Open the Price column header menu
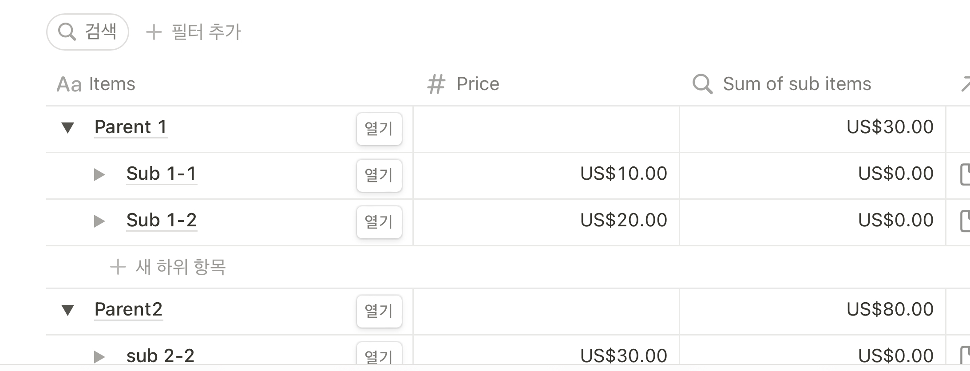Viewport: 970px width, 371px height. coord(546,84)
